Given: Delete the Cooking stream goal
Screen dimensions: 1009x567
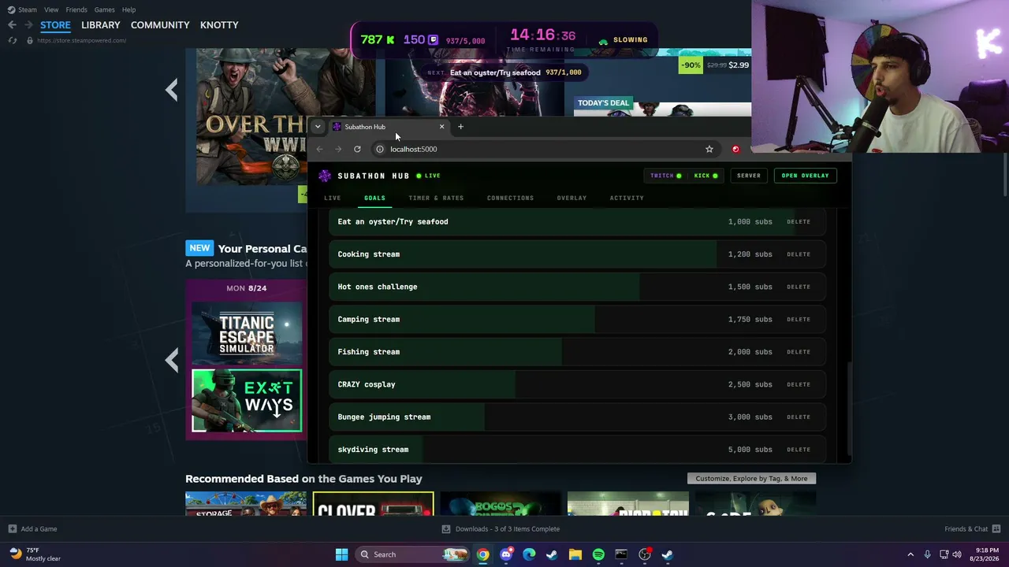Looking at the screenshot, I should point(799,254).
